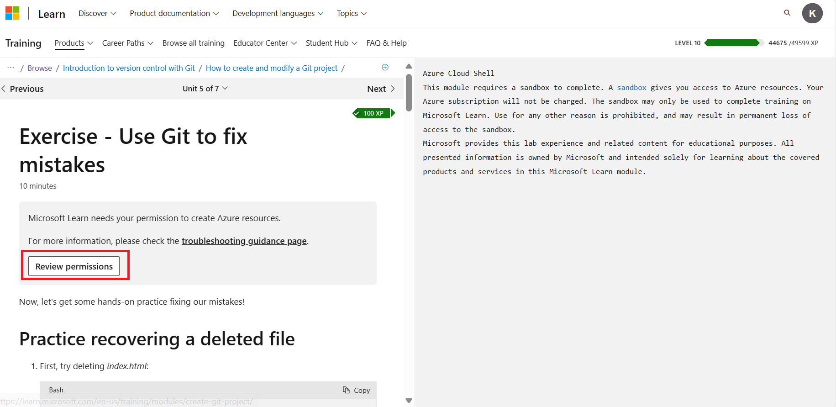Expand Career Paths menu
The image size is (836, 407).
(x=127, y=43)
